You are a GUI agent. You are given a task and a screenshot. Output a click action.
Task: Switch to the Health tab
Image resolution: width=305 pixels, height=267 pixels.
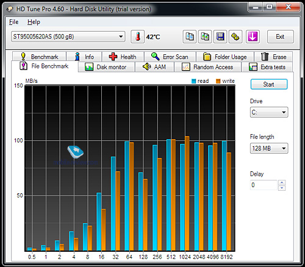coord(123,57)
